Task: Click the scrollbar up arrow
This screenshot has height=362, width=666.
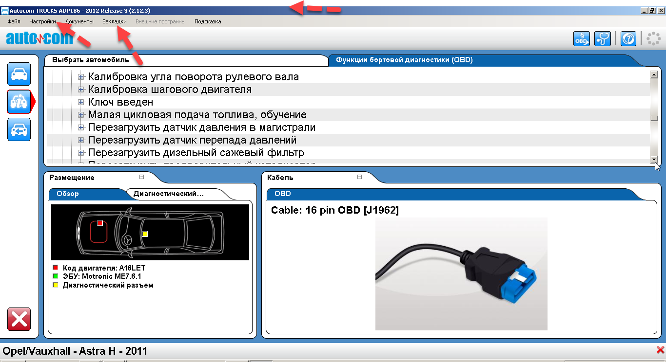Action: pyautogui.click(x=655, y=74)
